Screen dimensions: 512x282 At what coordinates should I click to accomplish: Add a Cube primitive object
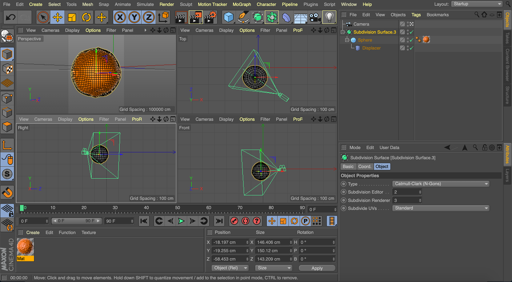click(229, 18)
